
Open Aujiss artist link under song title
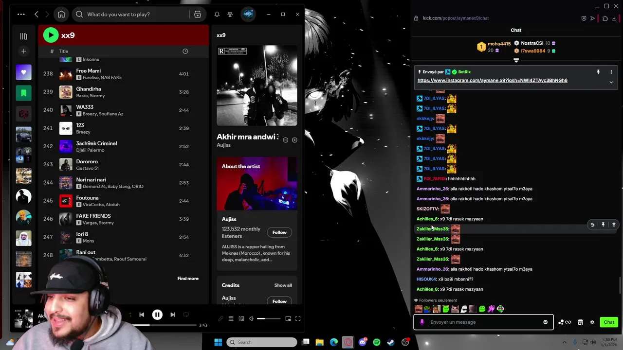pyautogui.click(x=223, y=145)
